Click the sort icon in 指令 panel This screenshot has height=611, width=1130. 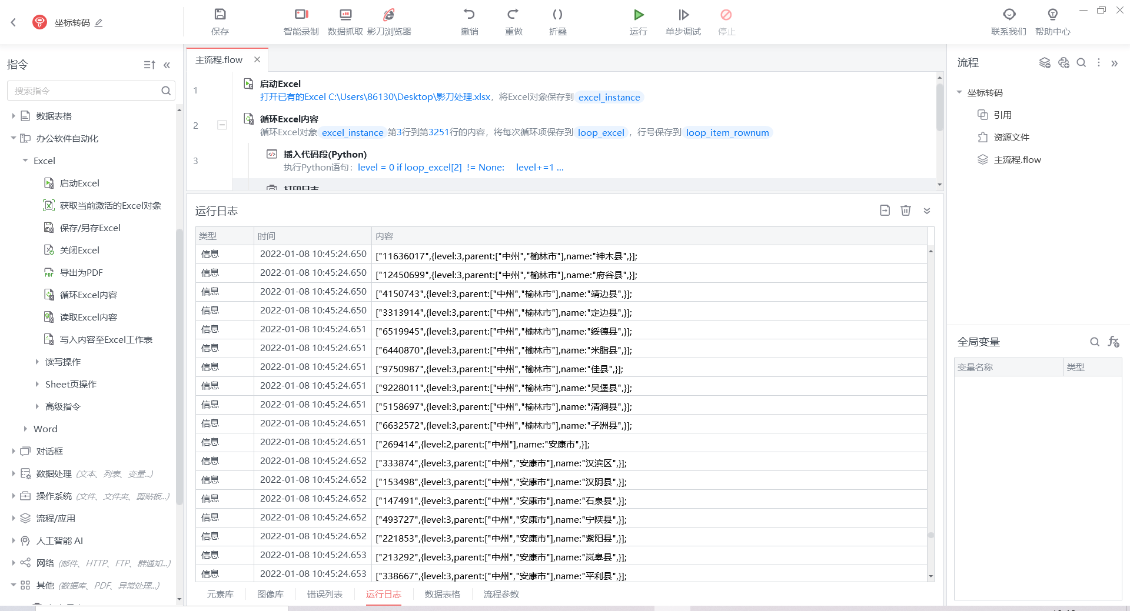(149, 65)
